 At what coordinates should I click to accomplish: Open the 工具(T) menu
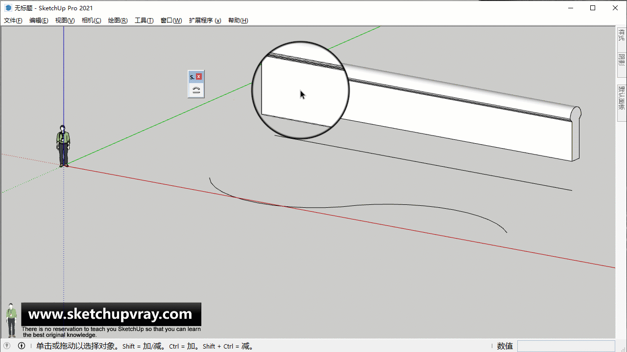tap(144, 21)
